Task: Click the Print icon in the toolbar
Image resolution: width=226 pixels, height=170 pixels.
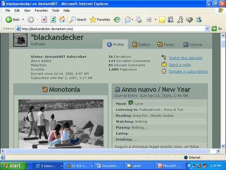Action: pos(139,20)
